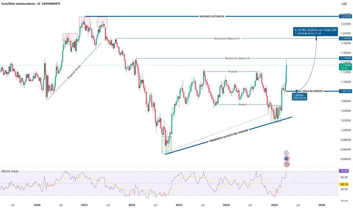Screen dimensions: 353x208
Task: Click the 1,10000 price scale value
Action: point(346,82)
